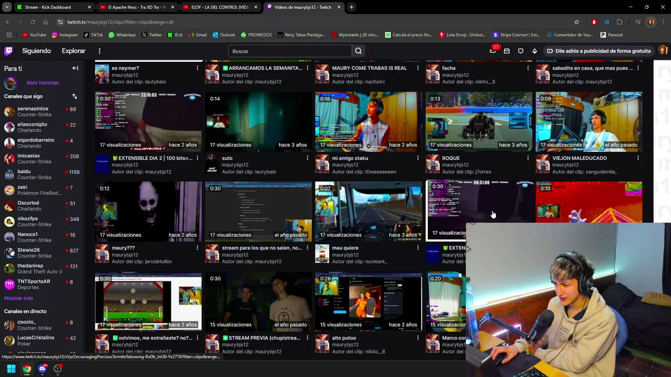The width and height of the screenshot is (671, 377).
Task: Open the bits crown icon
Action: (535, 51)
